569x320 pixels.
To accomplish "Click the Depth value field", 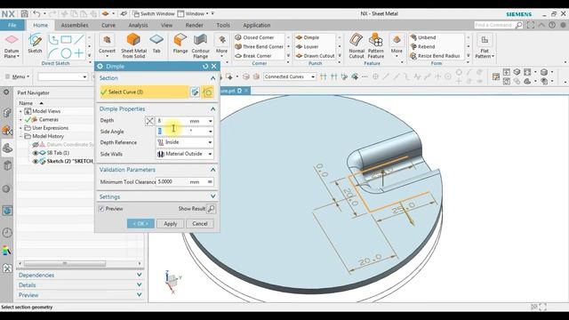I will (x=172, y=121).
